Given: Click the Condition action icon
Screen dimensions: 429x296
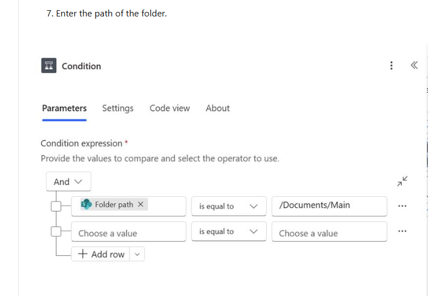Looking at the screenshot, I should (48, 66).
